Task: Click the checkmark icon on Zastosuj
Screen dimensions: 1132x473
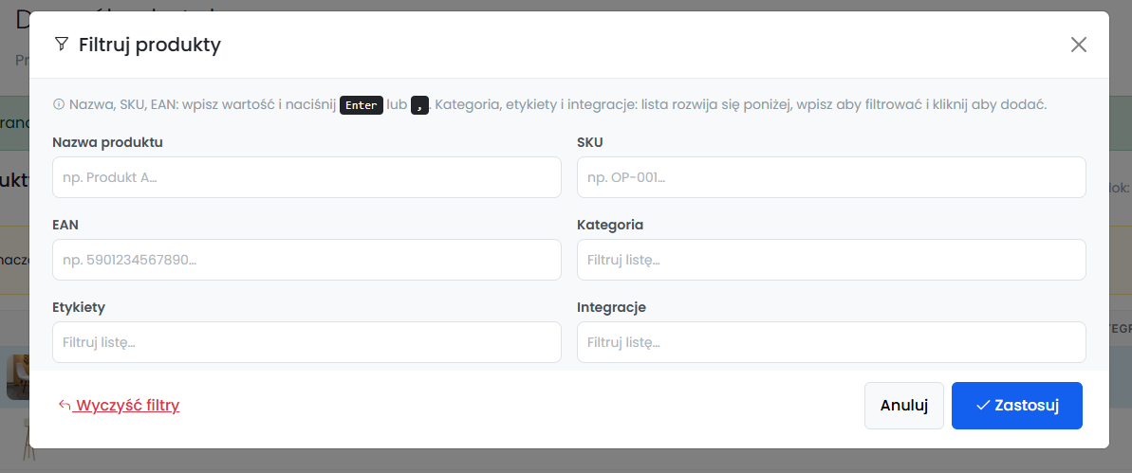Action: coord(982,405)
